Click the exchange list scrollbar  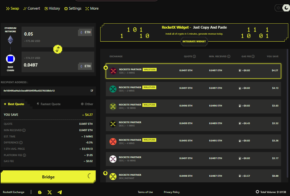point(287,113)
